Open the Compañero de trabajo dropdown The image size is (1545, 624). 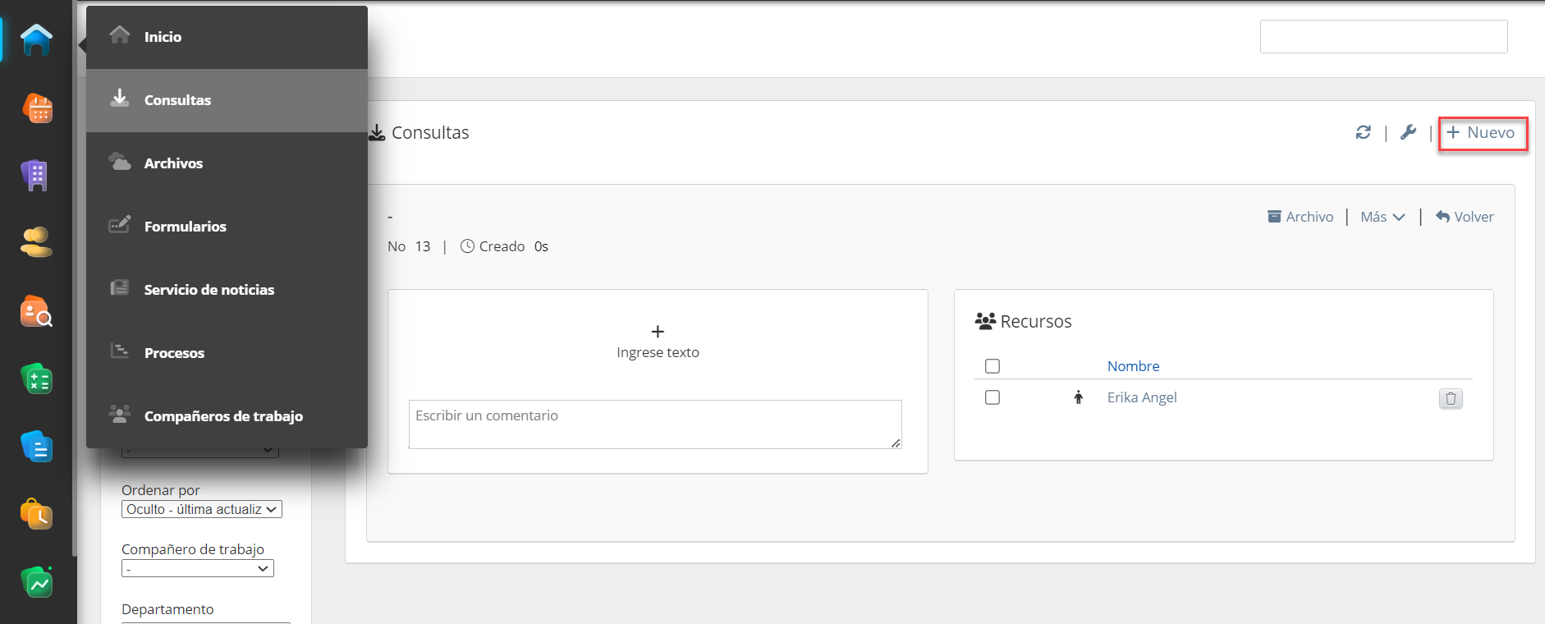[198, 568]
